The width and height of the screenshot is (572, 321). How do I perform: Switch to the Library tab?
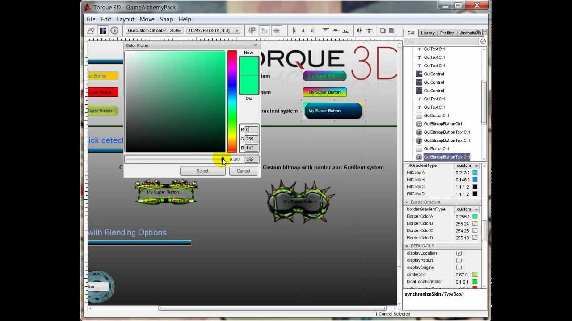[x=428, y=33]
